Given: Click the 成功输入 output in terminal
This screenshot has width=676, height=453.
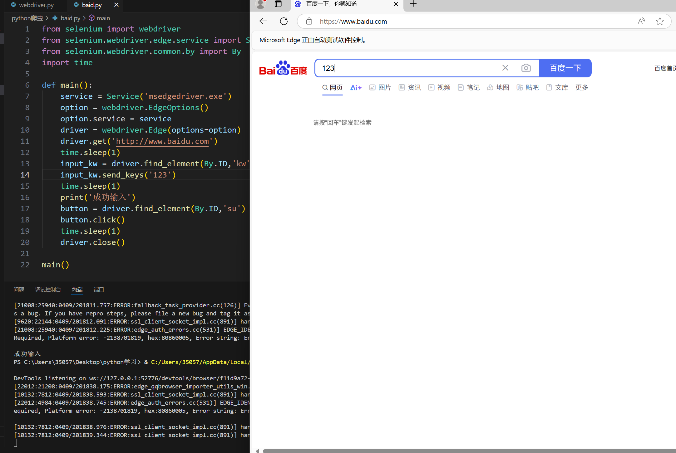Looking at the screenshot, I should click(27, 353).
